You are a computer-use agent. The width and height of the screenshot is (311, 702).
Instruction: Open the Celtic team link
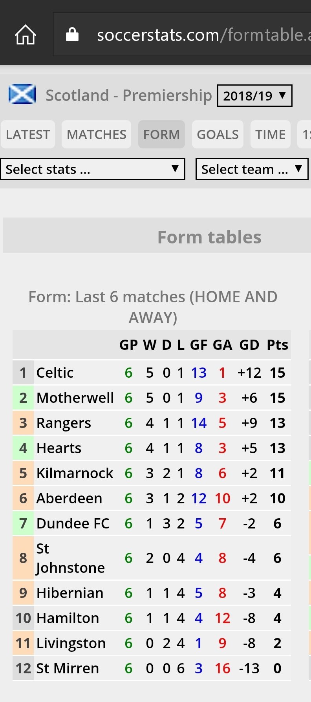[55, 373]
